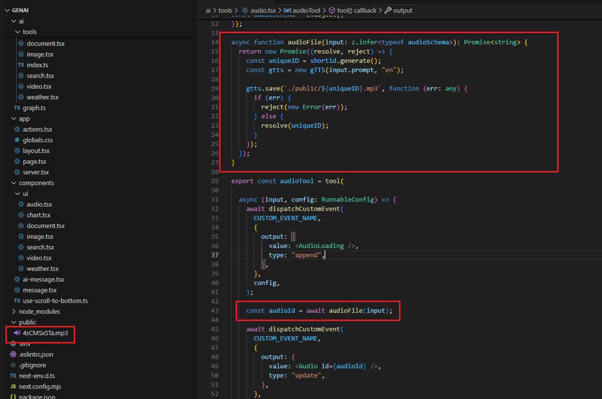The image size is (602, 399).
Task: Collapse the public folder chevron
Action: tap(14, 322)
